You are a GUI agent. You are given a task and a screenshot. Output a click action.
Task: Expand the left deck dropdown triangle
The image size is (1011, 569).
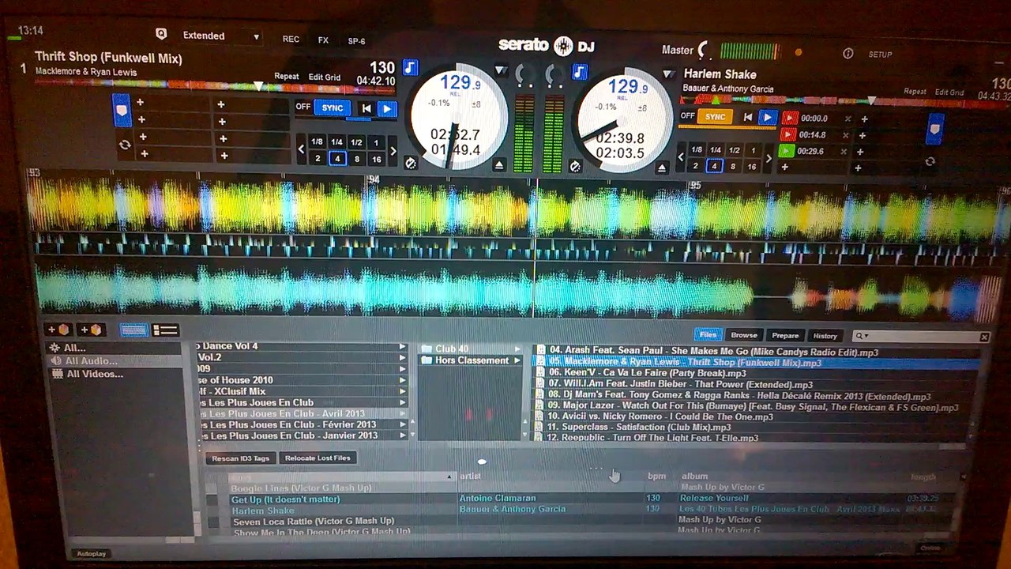pos(501,71)
